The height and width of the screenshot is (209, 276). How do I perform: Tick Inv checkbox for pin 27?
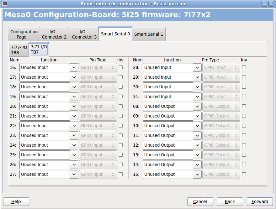pyautogui.click(x=121, y=174)
